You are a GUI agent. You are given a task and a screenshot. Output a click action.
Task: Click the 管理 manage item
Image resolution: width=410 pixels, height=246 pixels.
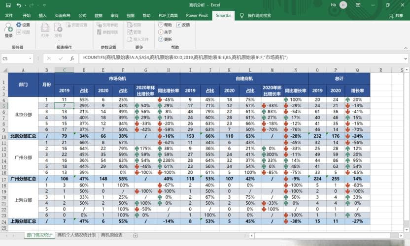[134, 32]
